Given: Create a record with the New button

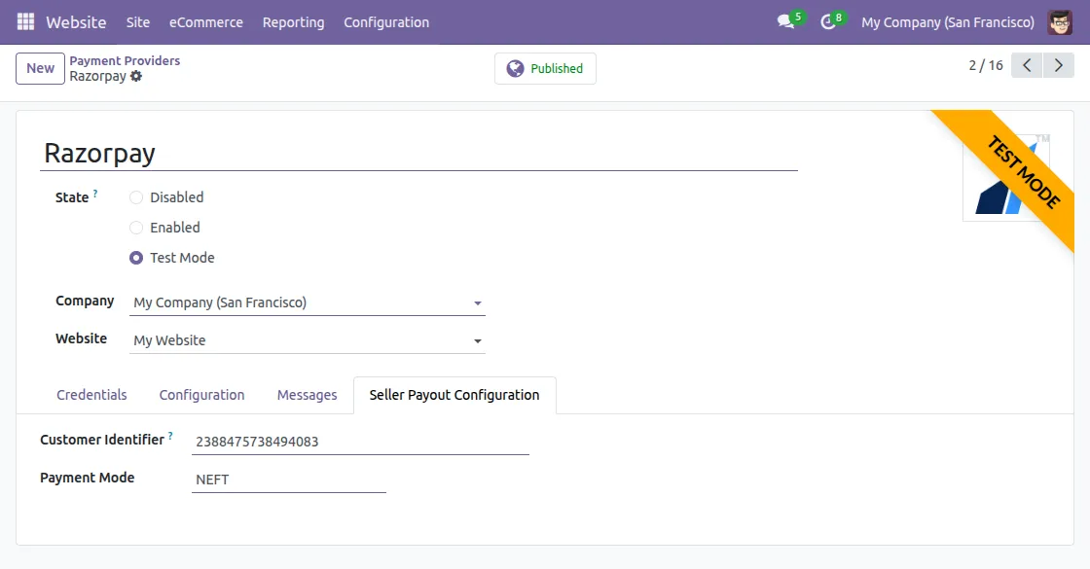Looking at the screenshot, I should [39, 68].
